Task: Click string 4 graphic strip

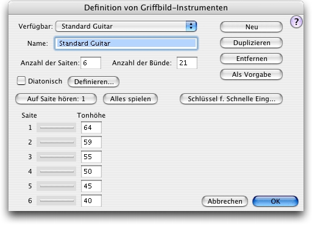Action: coord(57,171)
